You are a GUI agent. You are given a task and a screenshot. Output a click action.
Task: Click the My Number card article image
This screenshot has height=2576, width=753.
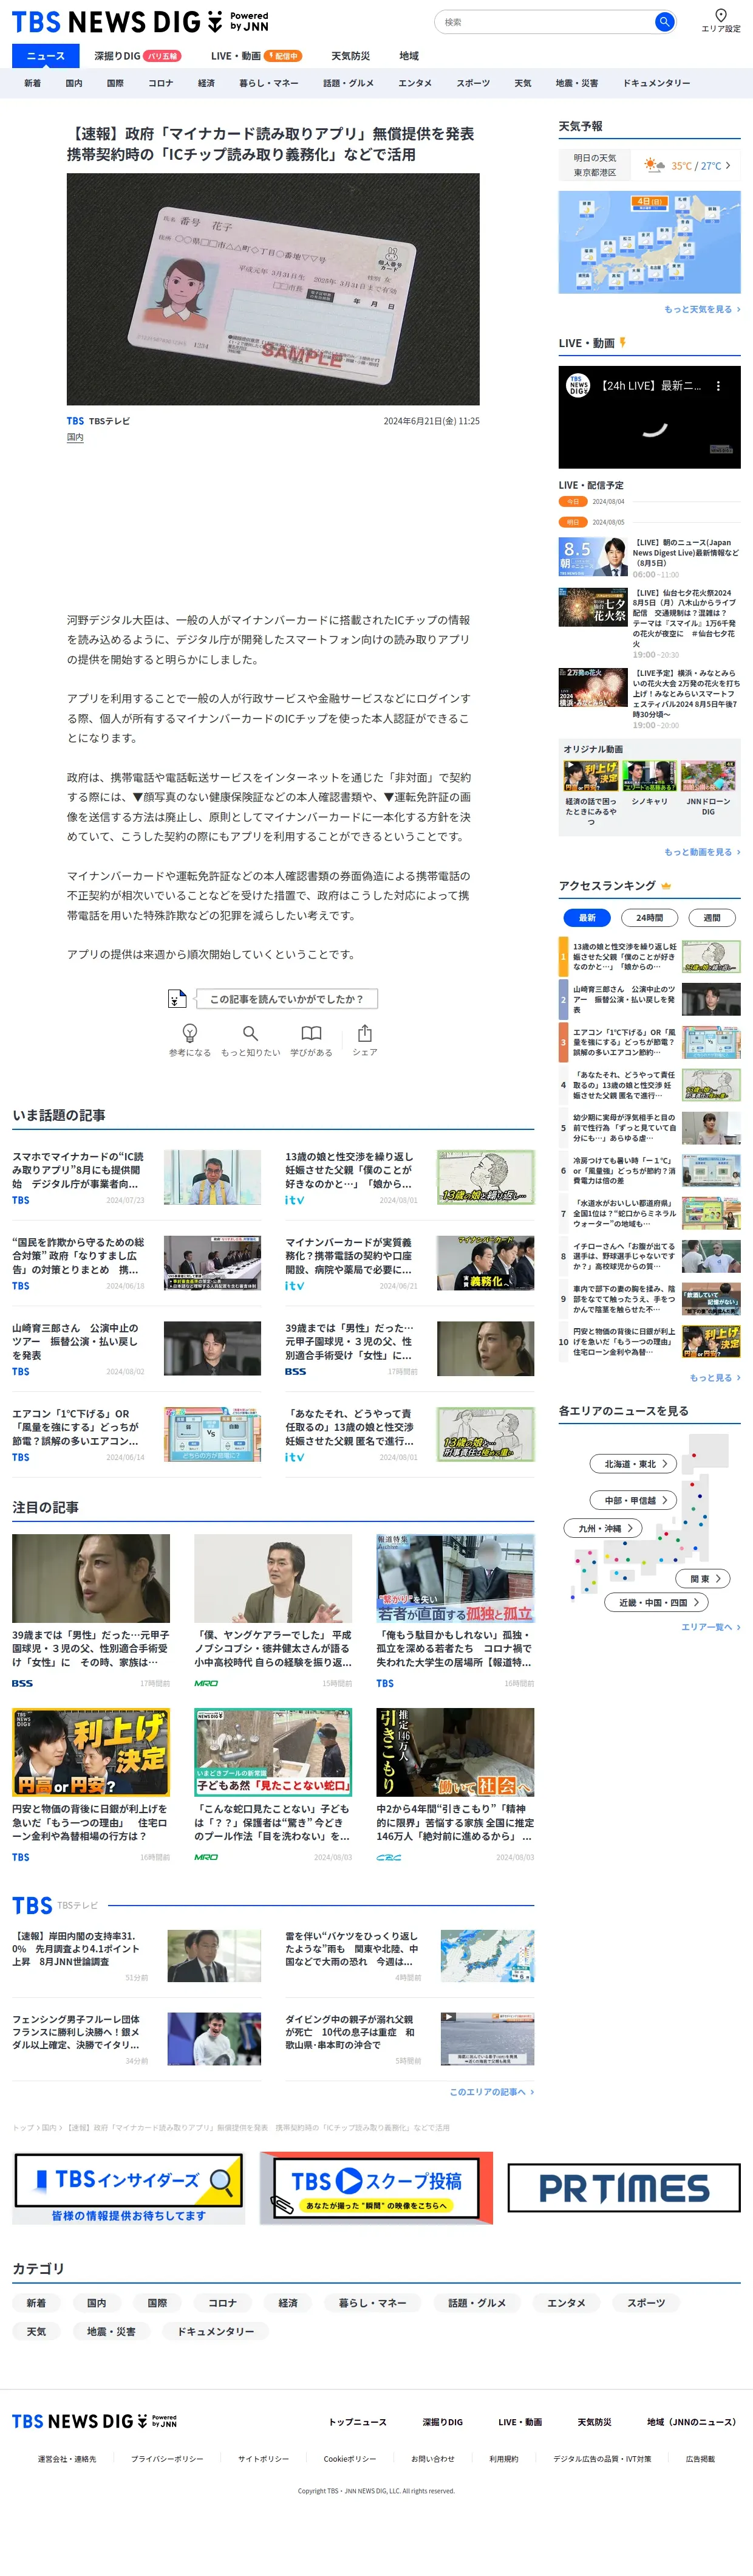[273, 289]
